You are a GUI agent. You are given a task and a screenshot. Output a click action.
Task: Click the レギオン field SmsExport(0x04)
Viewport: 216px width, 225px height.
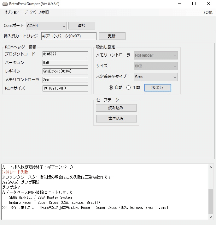coord(65,71)
